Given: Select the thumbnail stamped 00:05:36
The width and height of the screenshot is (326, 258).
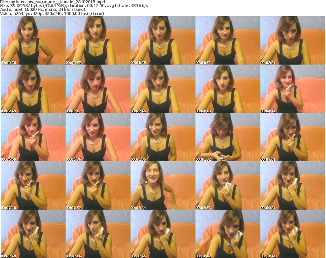Looking at the screenshot, I should (x=98, y=137).
